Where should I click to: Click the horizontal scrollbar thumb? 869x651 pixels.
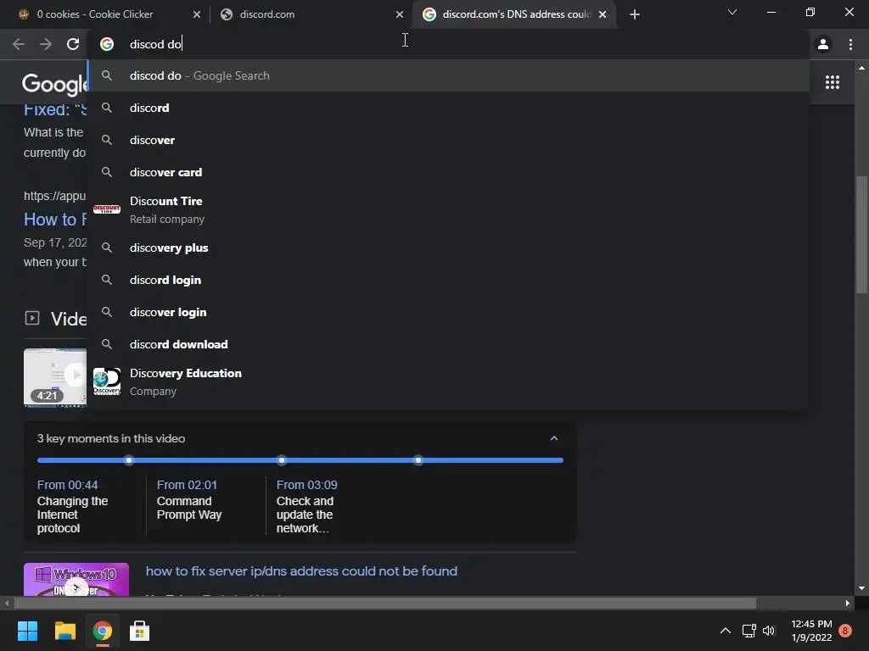pyautogui.click(x=384, y=603)
